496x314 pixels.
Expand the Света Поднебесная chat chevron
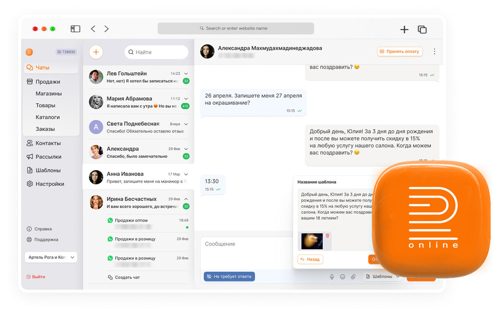point(186,124)
